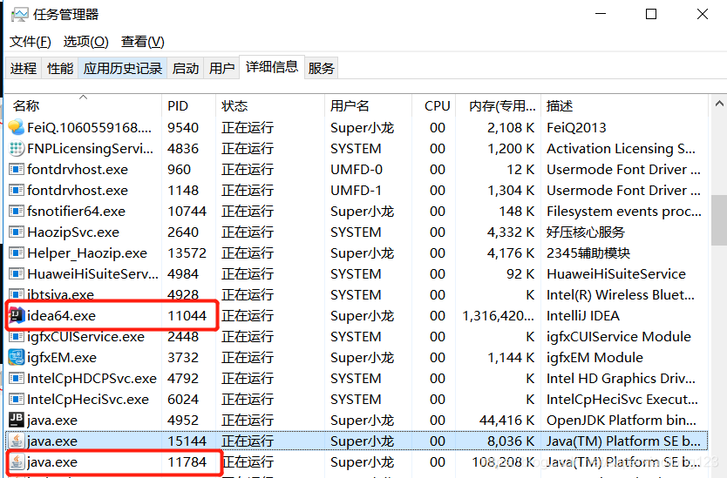The height and width of the screenshot is (478, 727).
Task: Click the igfxEM.exe process icon
Action: pyautogui.click(x=17, y=357)
